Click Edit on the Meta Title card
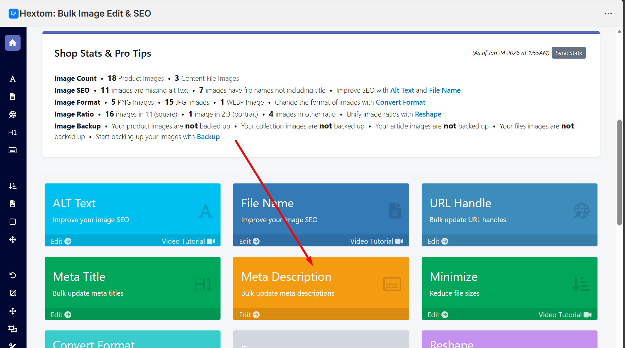The image size is (625, 348). tap(61, 315)
